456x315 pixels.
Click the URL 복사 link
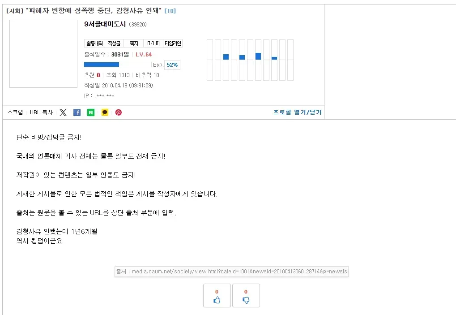tap(41, 112)
